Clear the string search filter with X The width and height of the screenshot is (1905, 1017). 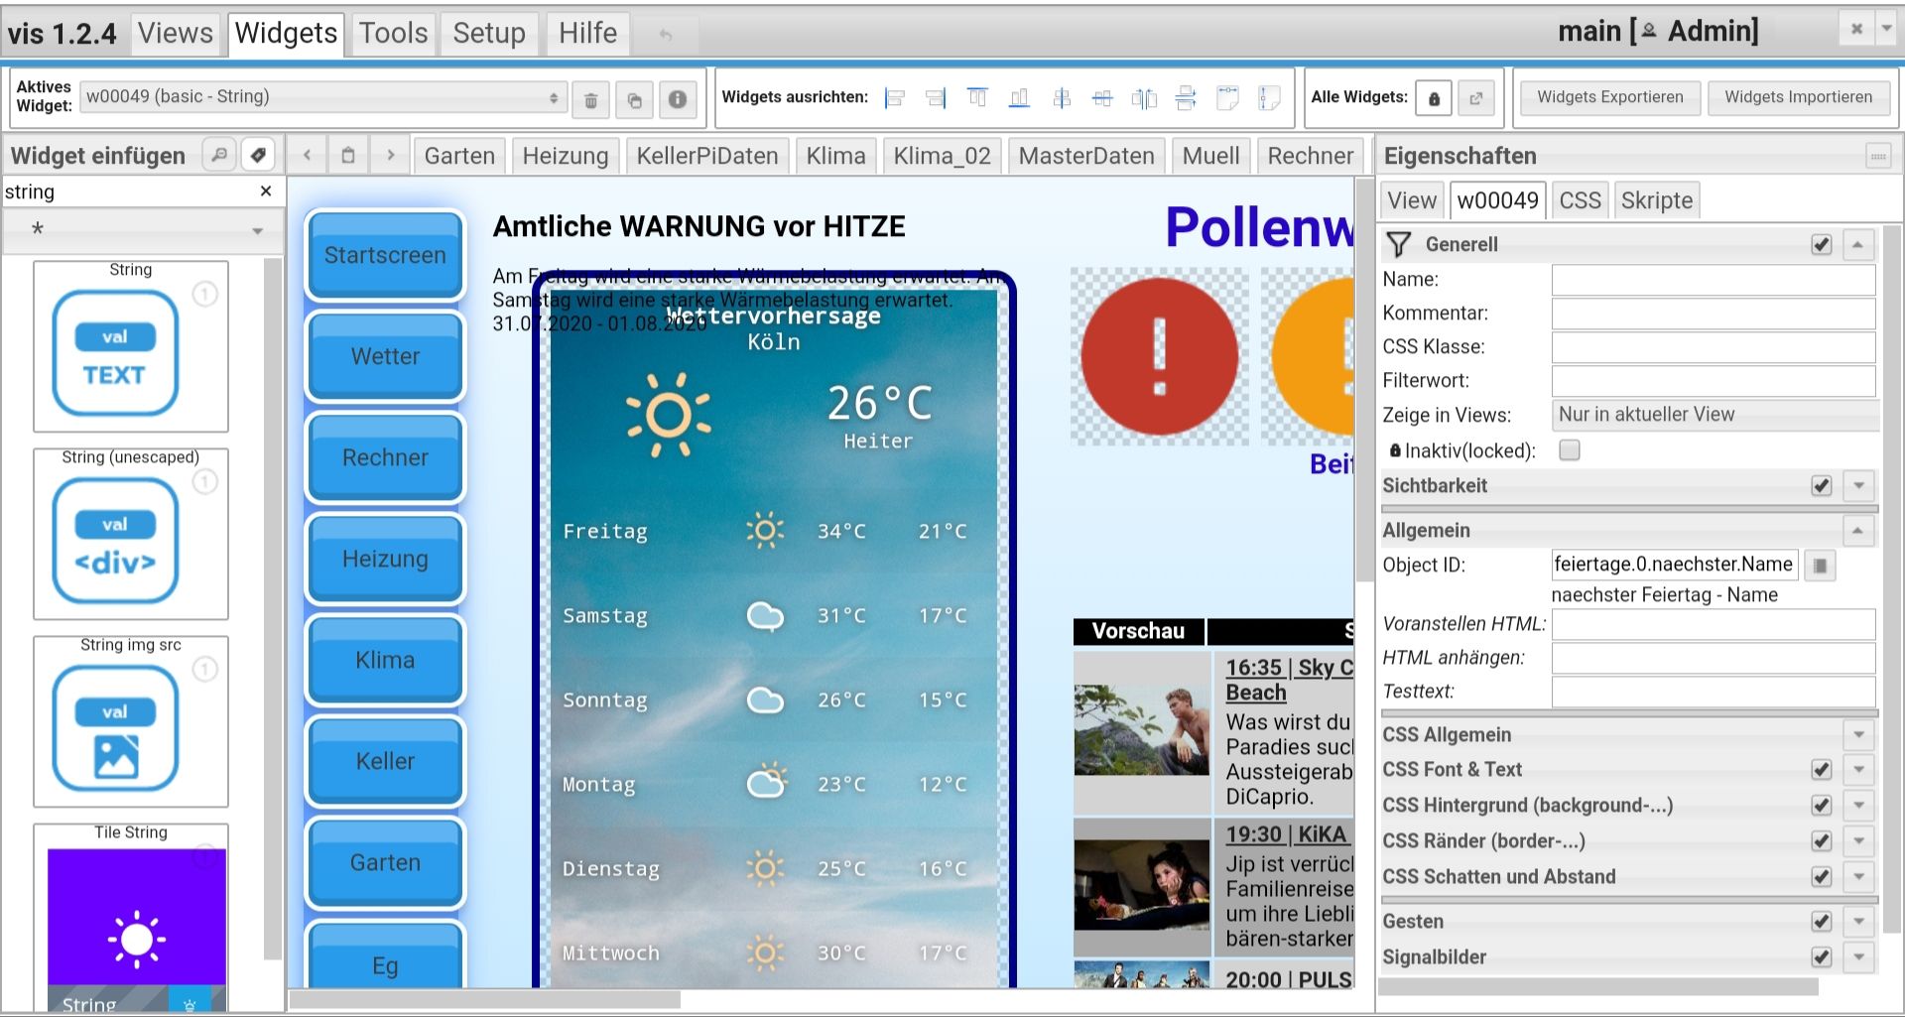point(266,191)
